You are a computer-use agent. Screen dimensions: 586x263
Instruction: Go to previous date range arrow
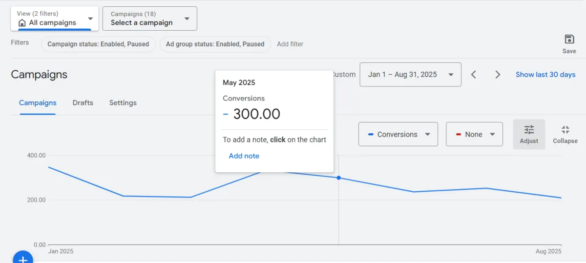click(x=473, y=75)
